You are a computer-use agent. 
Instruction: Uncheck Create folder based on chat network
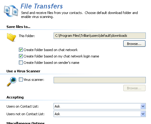[21, 50]
